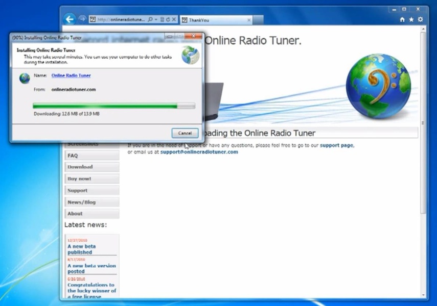
Task: Open the Favorites star icon
Action: [x=411, y=19]
